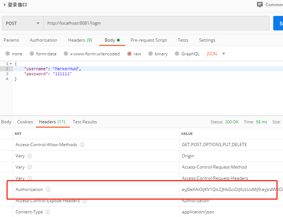Click info icon beside Vary for Origin
This screenshot has width=283, height=217.
click(x=30, y=156)
